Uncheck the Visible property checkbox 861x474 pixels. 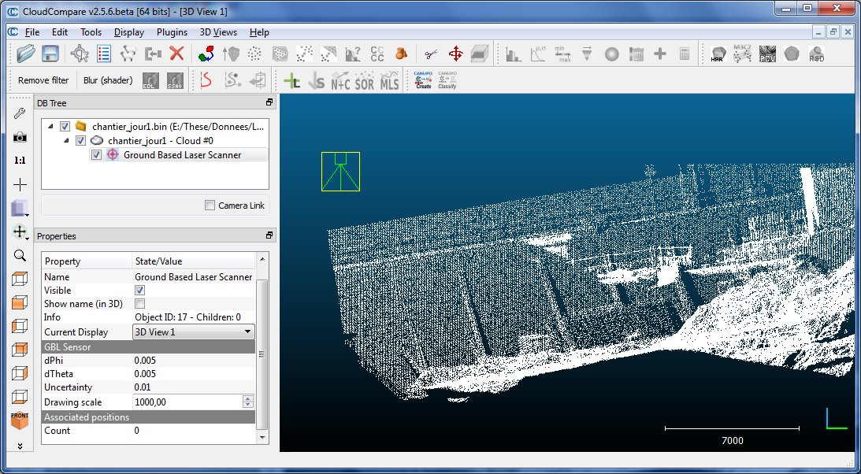[139, 291]
